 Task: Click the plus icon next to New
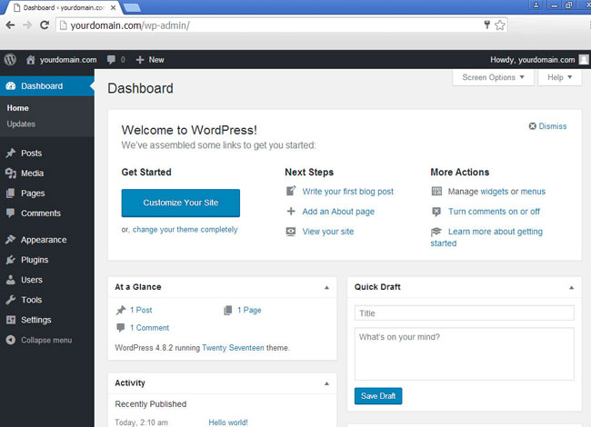pyautogui.click(x=140, y=60)
